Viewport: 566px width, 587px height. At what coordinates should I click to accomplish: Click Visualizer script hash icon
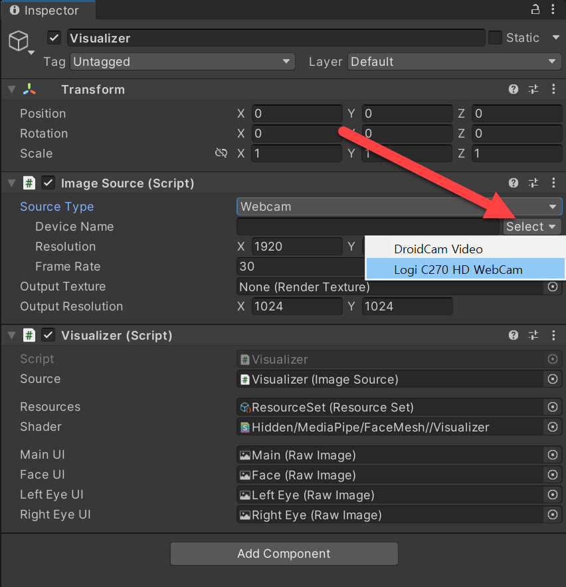click(29, 335)
